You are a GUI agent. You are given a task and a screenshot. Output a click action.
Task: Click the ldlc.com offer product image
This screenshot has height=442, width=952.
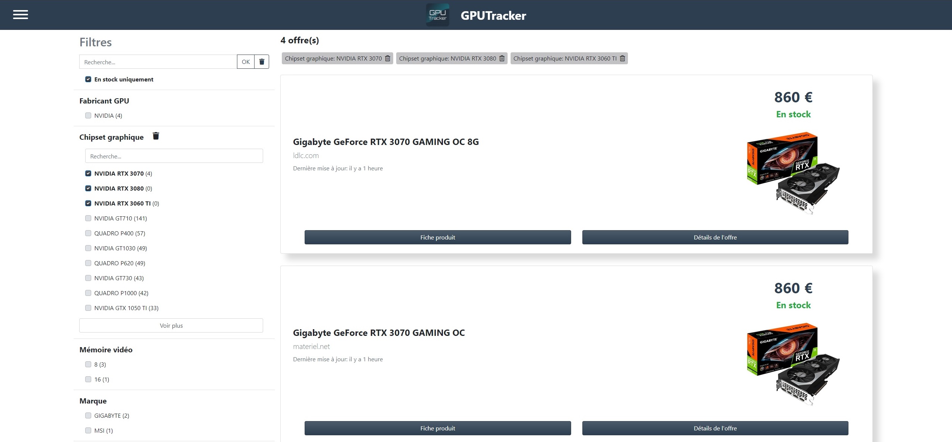coord(793,173)
